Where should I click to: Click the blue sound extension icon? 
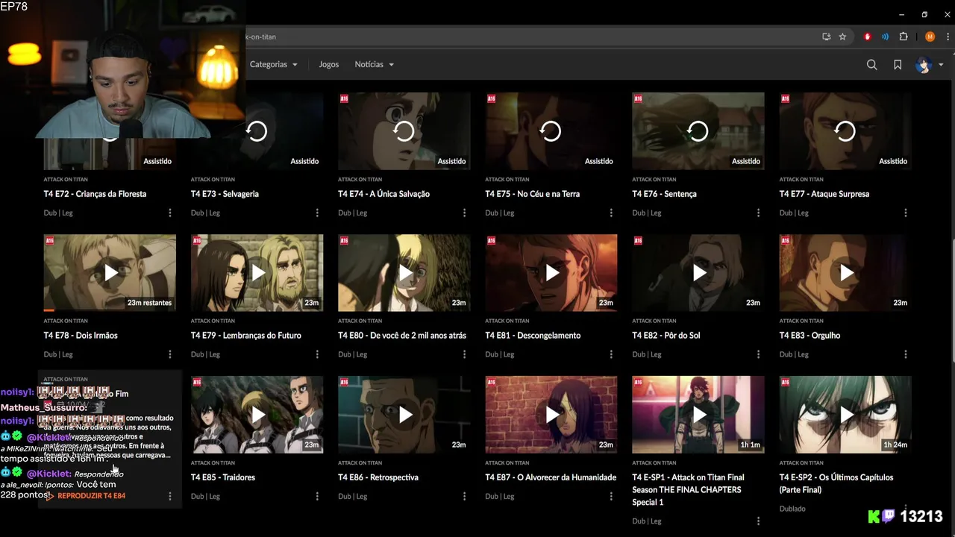click(885, 37)
